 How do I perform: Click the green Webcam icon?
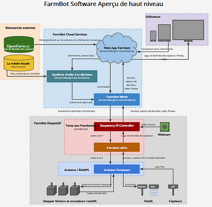point(165,127)
